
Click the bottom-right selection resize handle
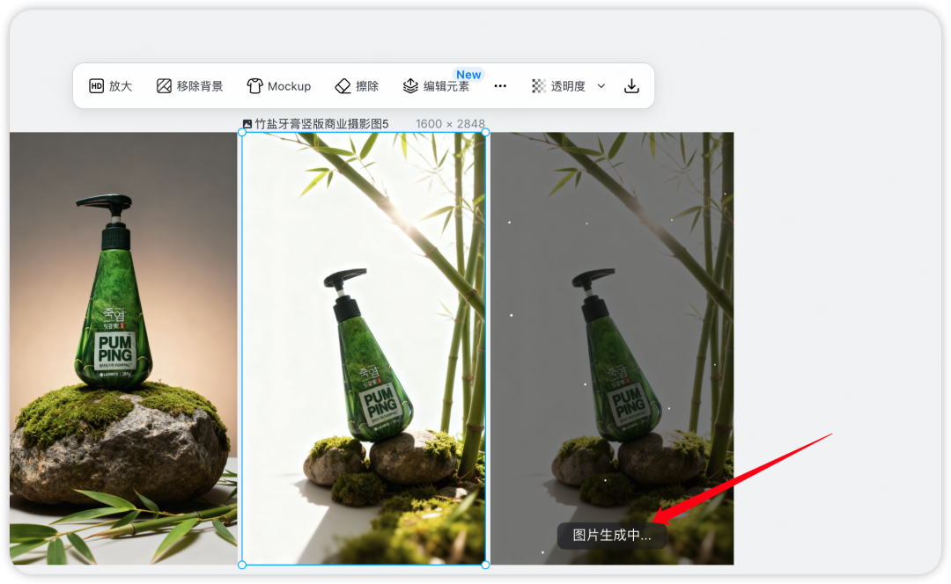point(485,565)
